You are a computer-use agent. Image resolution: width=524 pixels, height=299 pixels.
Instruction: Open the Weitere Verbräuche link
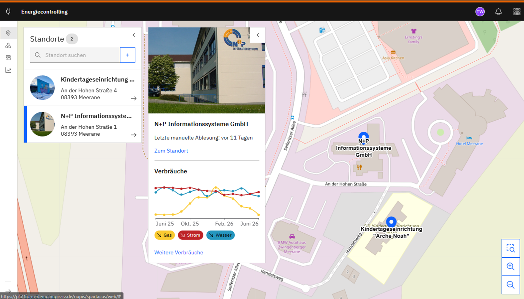coord(179,252)
